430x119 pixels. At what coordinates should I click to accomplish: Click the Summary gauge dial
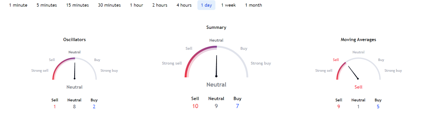(216, 62)
